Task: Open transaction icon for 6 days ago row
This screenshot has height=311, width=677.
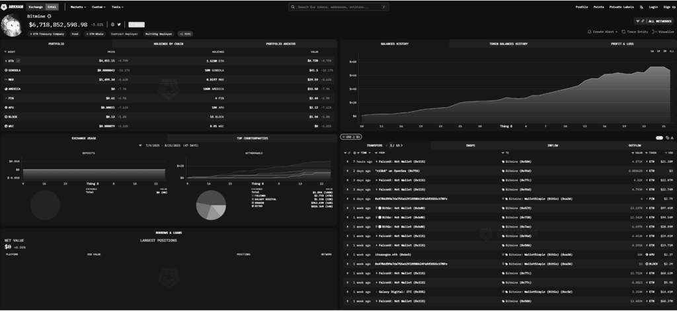Action: 348,199
